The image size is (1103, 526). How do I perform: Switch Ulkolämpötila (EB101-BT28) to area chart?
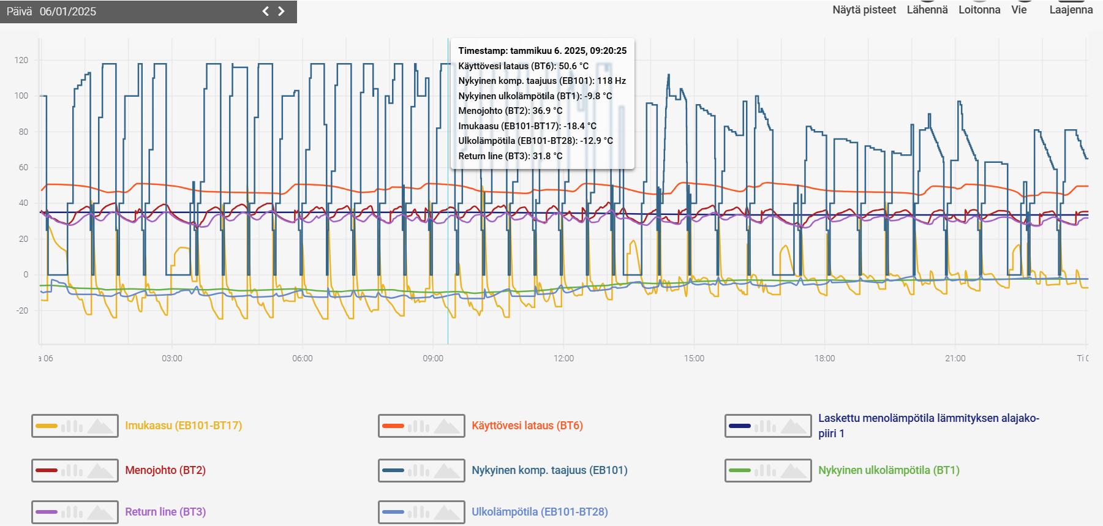[447, 512]
